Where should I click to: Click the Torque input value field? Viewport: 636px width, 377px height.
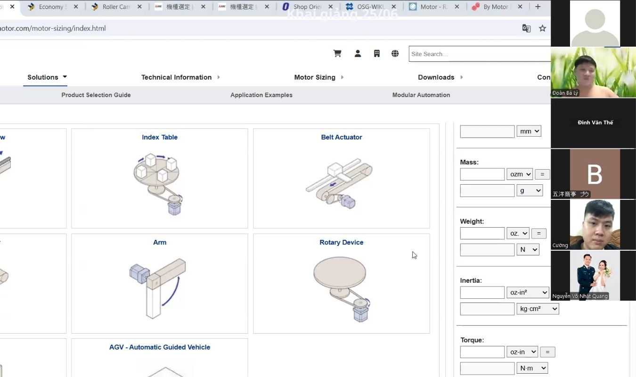(x=482, y=352)
